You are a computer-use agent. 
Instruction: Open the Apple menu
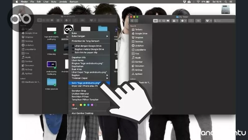coord(17,2)
